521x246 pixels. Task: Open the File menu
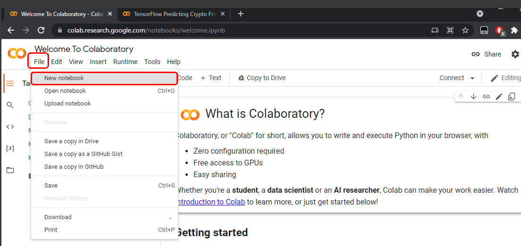(x=39, y=62)
